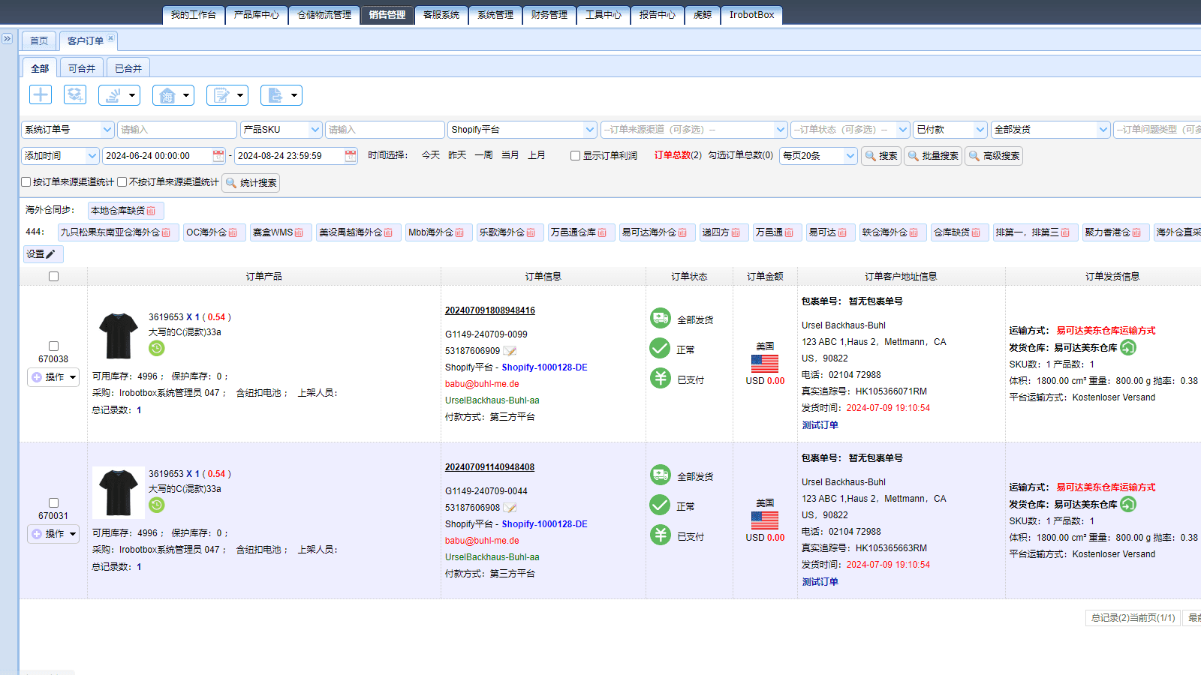Viewport: 1201px width, 675px height.
Task: Click the 高级搜索 button
Action: pyautogui.click(x=994, y=156)
